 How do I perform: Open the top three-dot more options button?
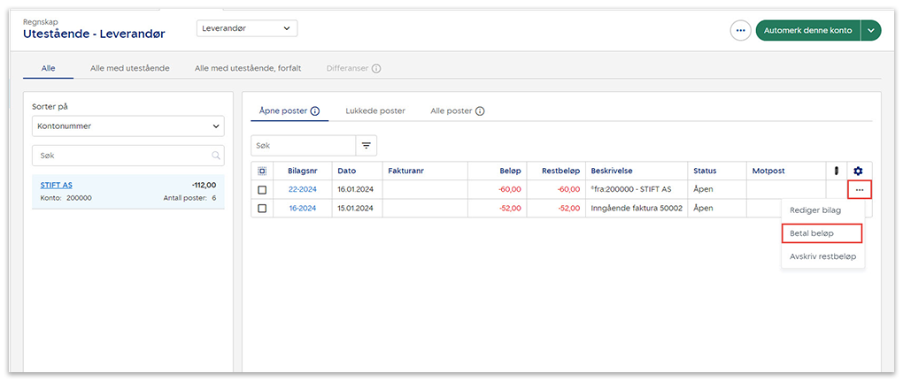pos(740,30)
